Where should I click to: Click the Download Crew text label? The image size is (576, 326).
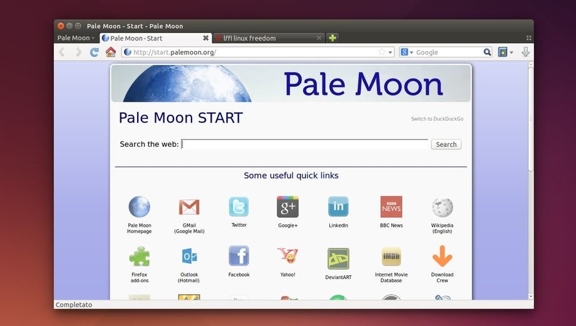pyautogui.click(x=442, y=277)
